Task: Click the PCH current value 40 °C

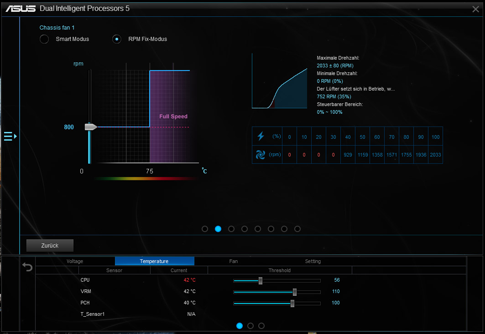Action: click(x=190, y=303)
